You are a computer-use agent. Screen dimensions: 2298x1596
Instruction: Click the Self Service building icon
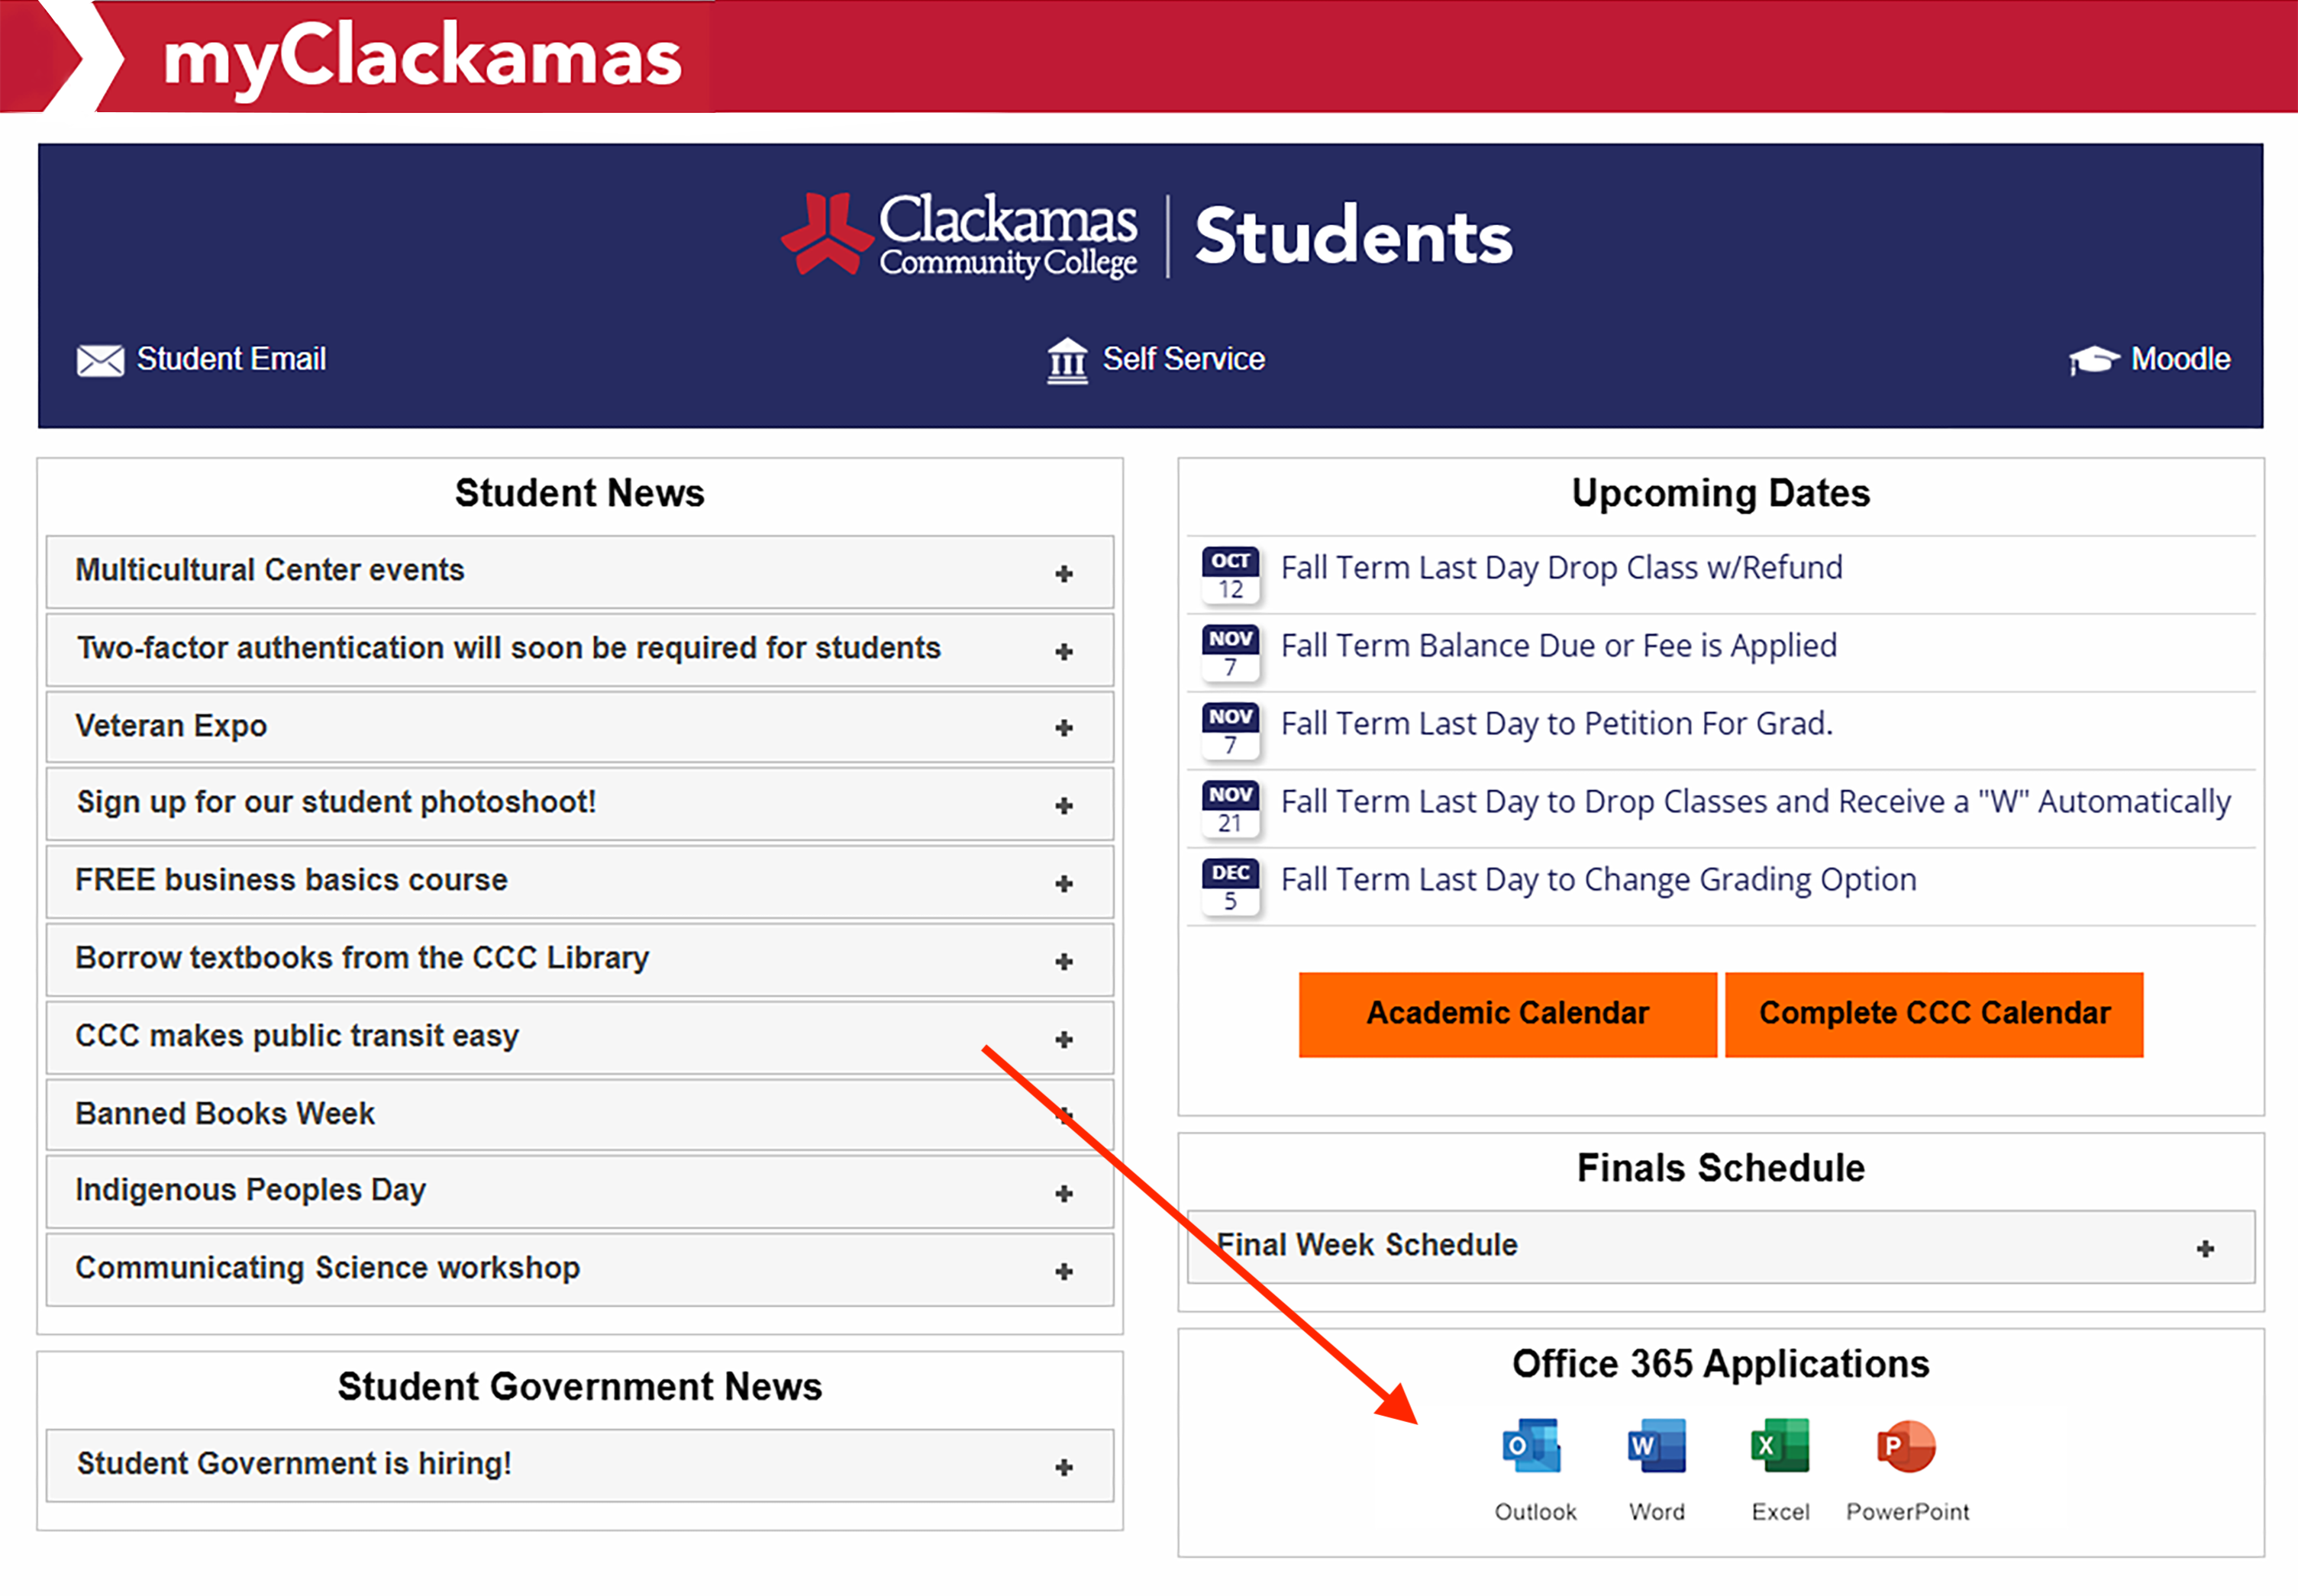coord(1067,360)
